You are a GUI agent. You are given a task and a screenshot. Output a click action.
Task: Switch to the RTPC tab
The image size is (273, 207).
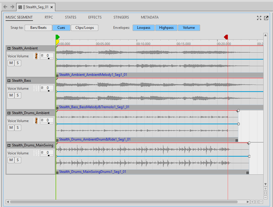pyautogui.click(x=49, y=17)
